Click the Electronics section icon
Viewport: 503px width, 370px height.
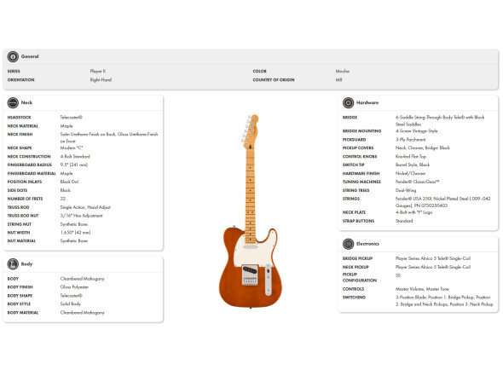pyautogui.click(x=348, y=244)
